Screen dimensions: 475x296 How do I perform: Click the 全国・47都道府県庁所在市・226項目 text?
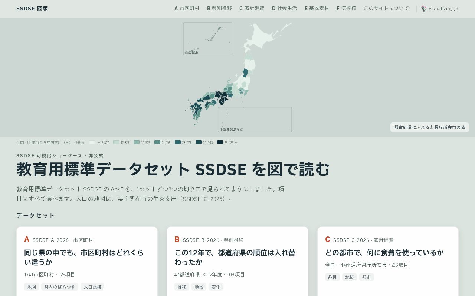367,265
